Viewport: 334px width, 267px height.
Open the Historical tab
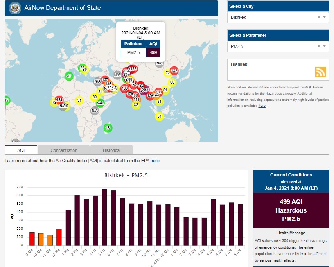[x=111, y=150]
